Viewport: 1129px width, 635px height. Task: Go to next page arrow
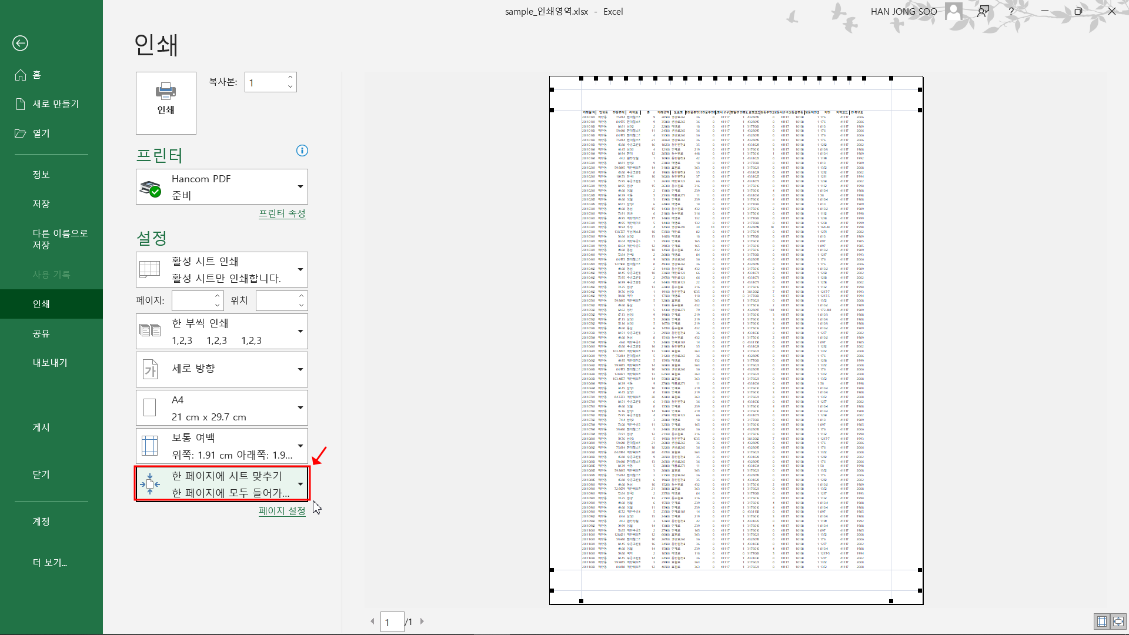[422, 621]
